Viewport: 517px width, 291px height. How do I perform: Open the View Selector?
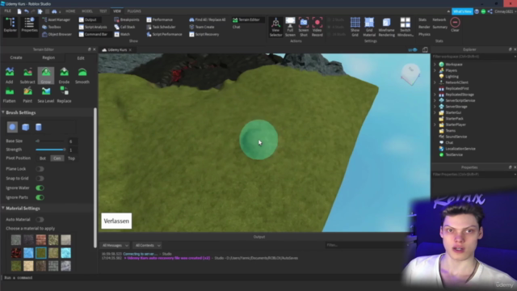click(x=275, y=27)
